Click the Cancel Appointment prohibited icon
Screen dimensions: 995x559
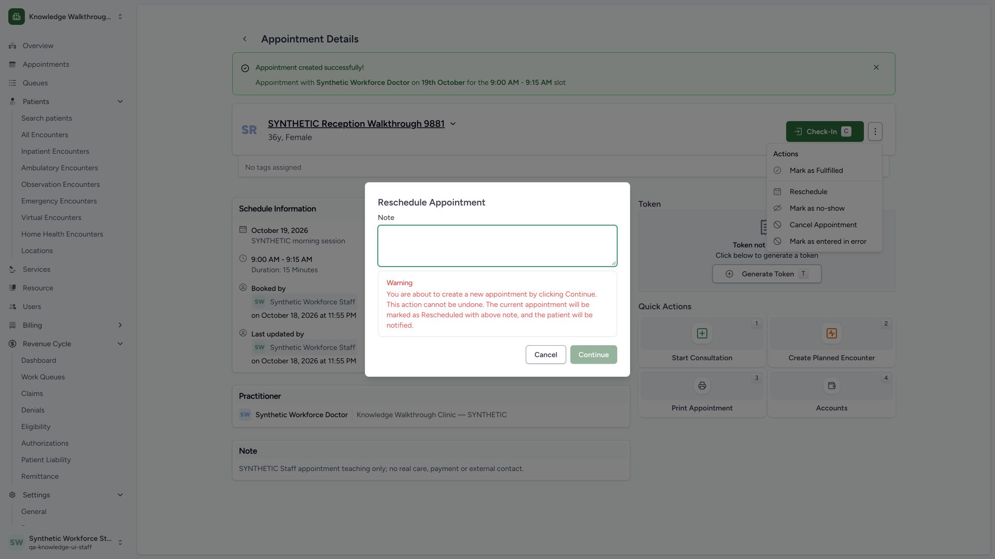777,225
